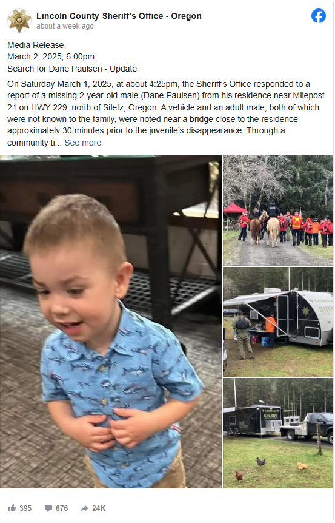
Task: Open the photo with chickens and the sheriff trailer
Action: [278, 433]
